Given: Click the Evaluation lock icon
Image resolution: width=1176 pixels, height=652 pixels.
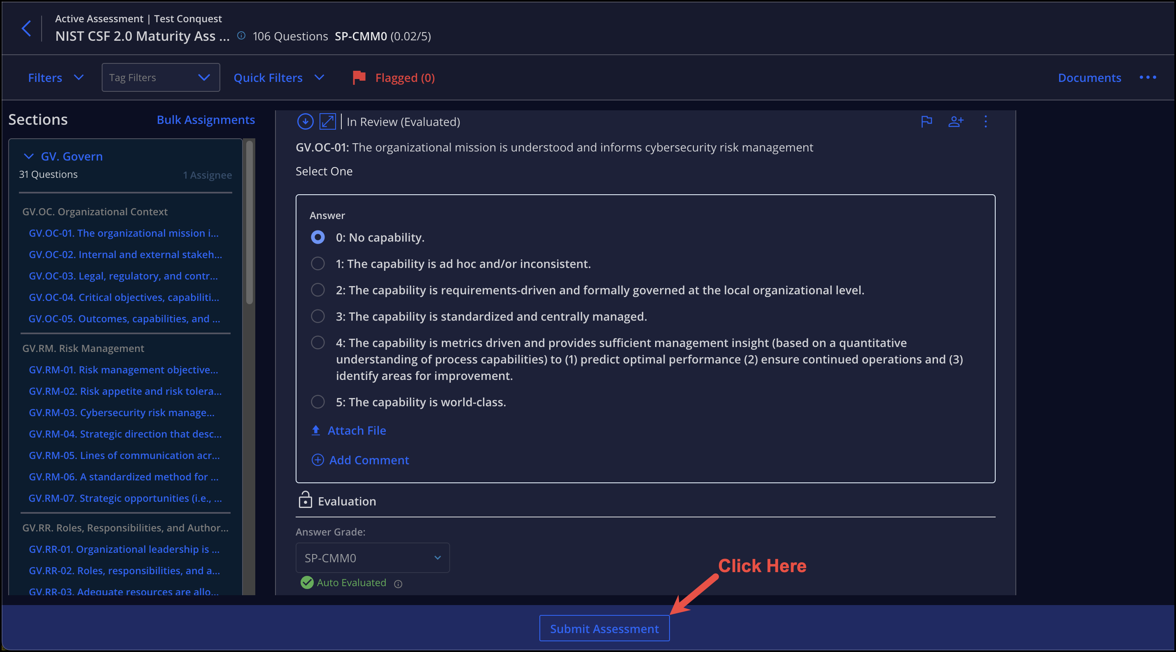Looking at the screenshot, I should pos(305,500).
